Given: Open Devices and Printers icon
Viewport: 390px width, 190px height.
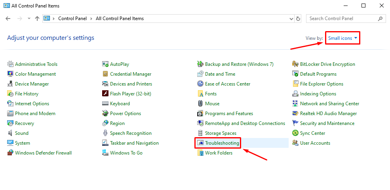Looking at the screenshot, I should click(x=105, y=84).
